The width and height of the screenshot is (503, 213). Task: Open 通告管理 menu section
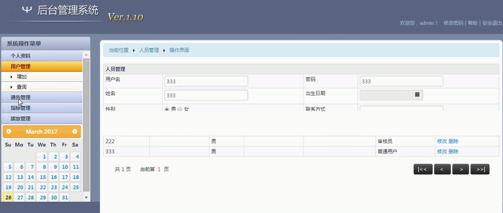42,98
